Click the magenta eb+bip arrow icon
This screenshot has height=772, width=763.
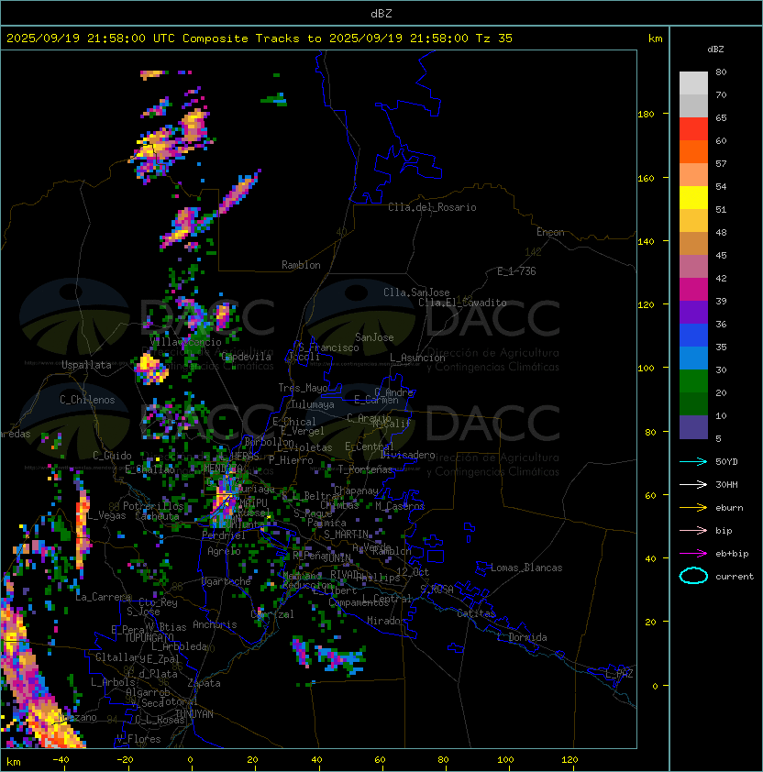(693, 554)
